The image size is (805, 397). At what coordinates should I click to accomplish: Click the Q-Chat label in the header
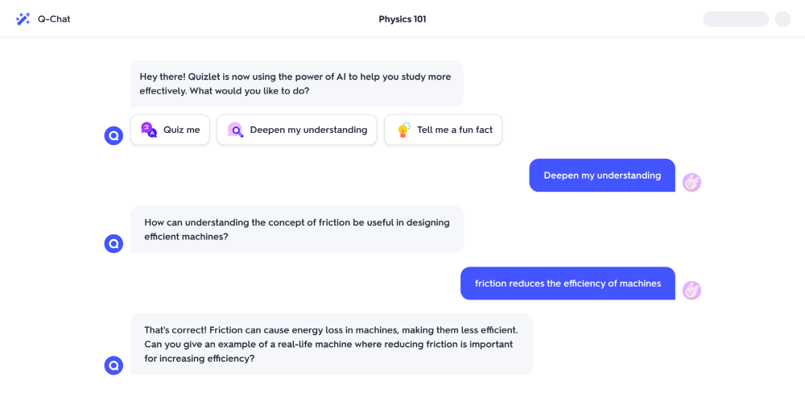(54, 19)
